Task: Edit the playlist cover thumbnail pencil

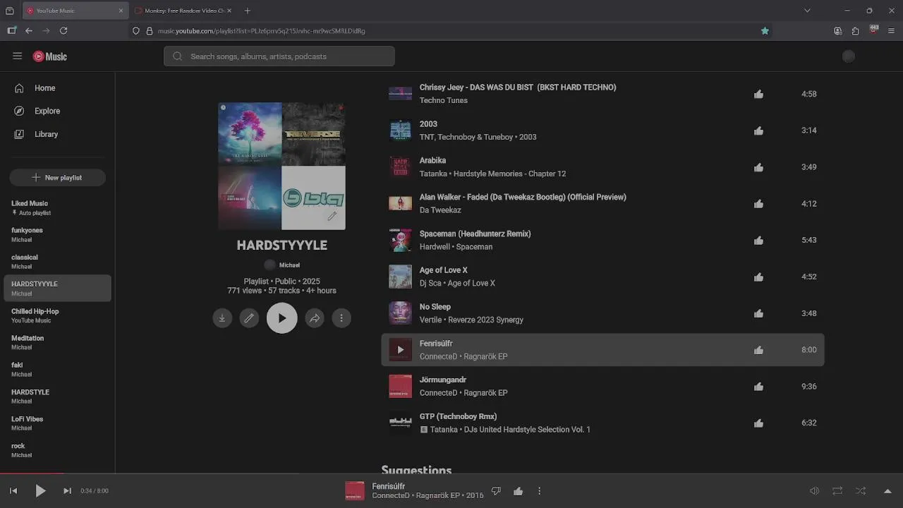Action: pyautogui.click(x=332, y=216)
